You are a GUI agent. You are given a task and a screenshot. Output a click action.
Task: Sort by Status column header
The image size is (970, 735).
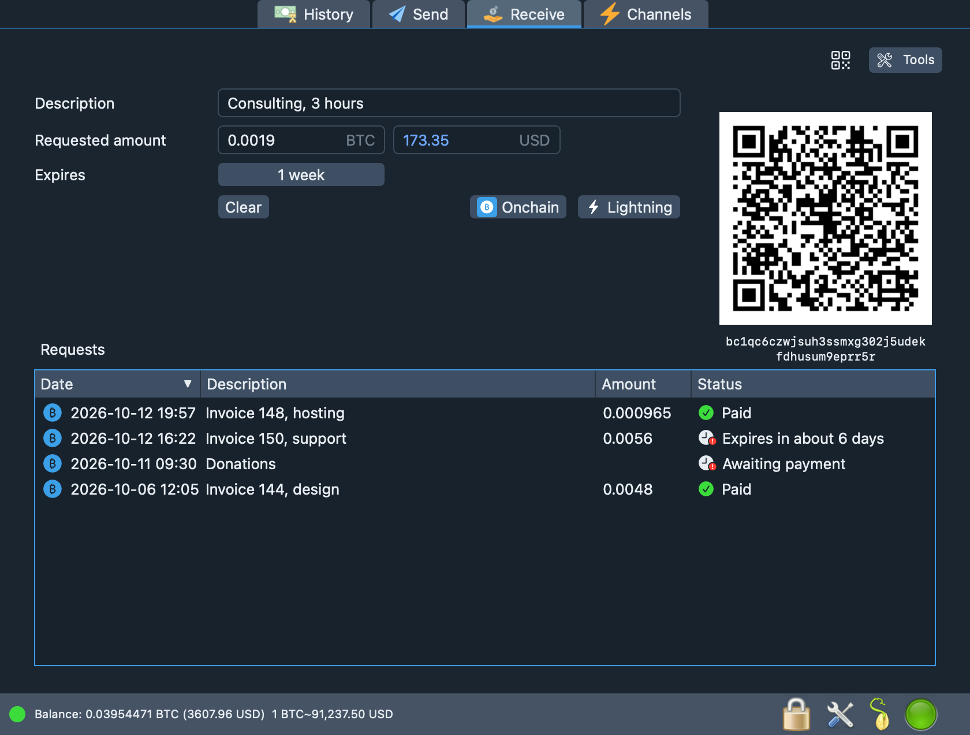[x=813, y=384]
